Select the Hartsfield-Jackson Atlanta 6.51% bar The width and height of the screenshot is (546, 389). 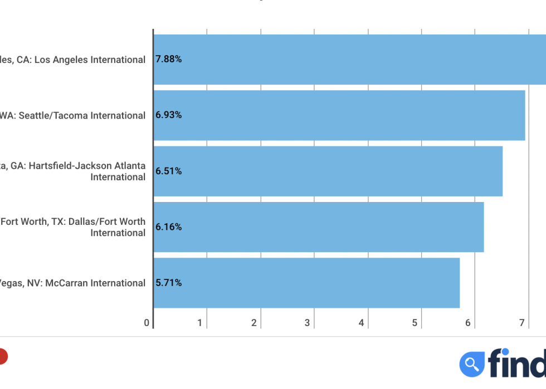(328, 171)
